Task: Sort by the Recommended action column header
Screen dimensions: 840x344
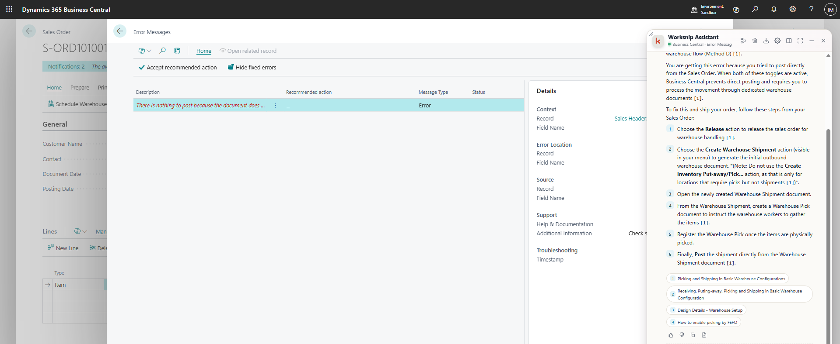Action: click(x=309, y=92)
